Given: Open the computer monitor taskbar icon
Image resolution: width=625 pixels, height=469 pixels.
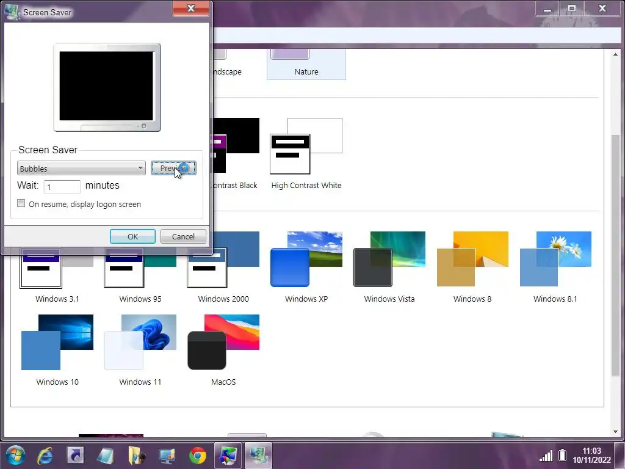Looking at the screenshot, I should [x=167, y=456].
